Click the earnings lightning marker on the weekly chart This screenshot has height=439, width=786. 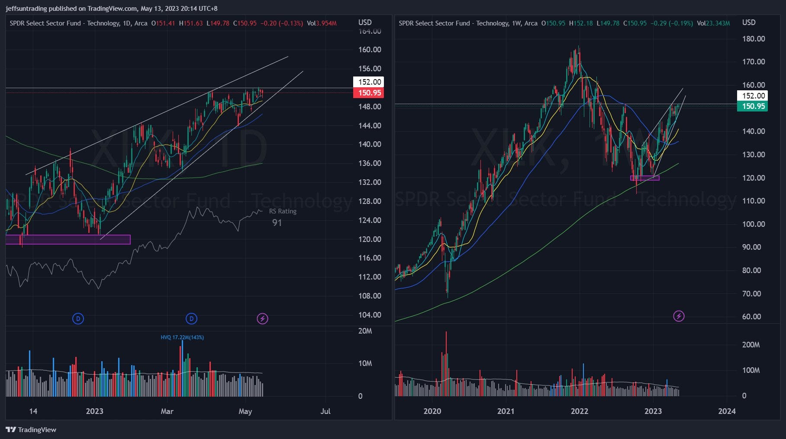[679, 316]
